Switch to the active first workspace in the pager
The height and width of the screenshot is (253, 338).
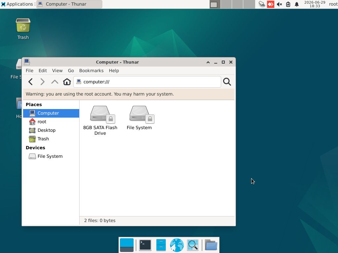pos(215,4)
